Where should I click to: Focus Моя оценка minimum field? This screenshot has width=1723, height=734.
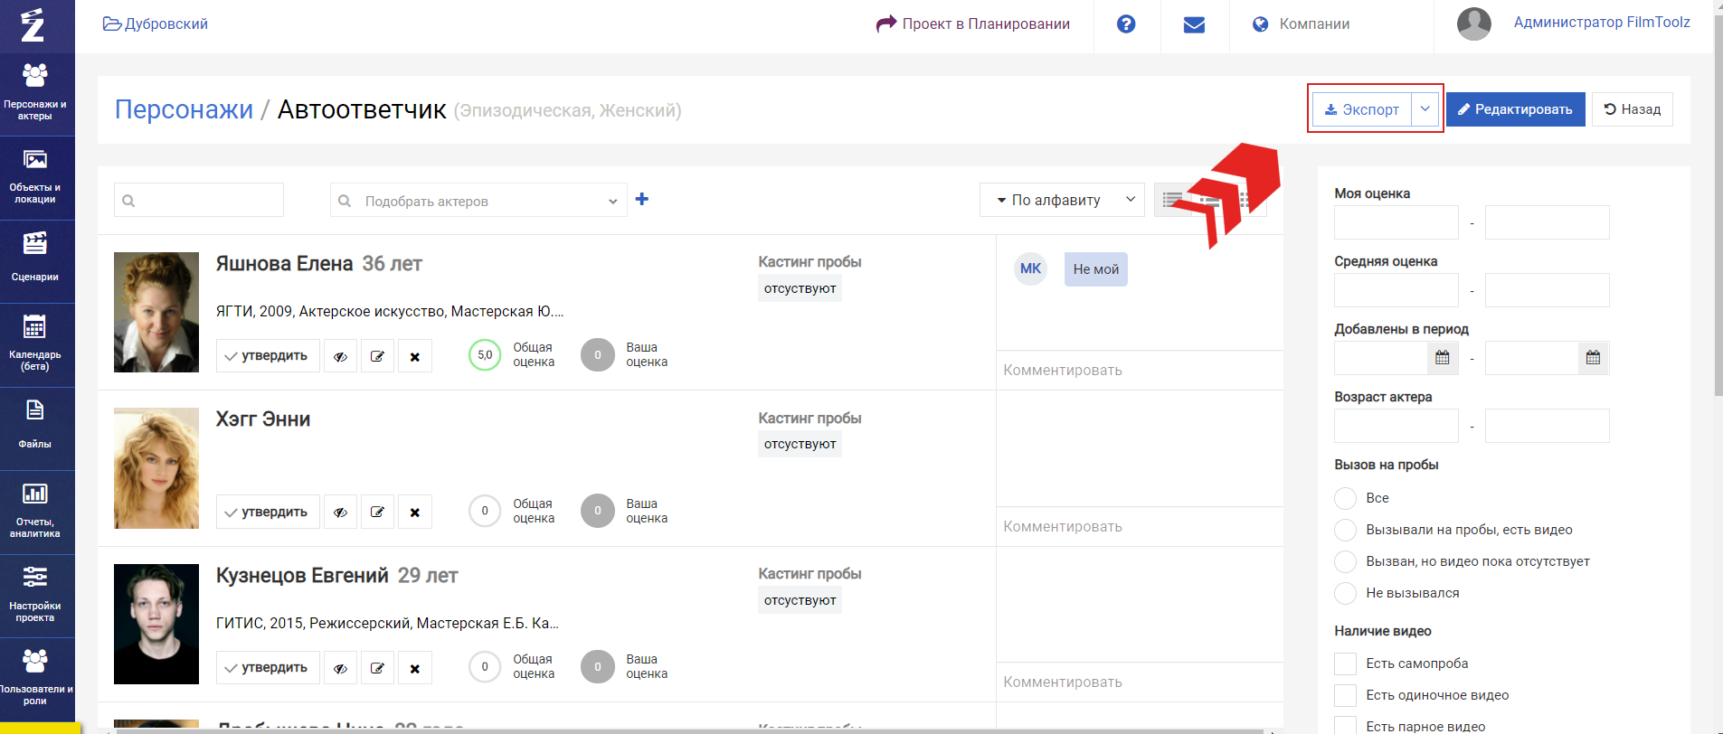[1396, 222]
